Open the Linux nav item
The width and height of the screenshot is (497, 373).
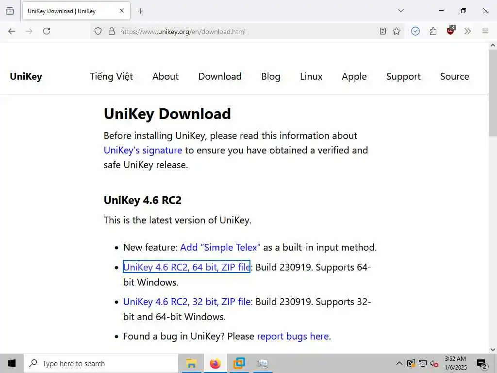pyautogui.click(x=311, y=76)
